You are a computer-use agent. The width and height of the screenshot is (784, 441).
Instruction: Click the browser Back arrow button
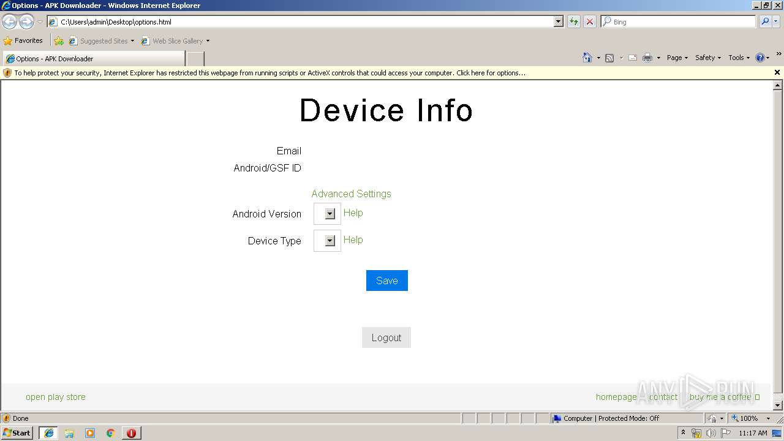pyautogui.click(x=9, y=21)
